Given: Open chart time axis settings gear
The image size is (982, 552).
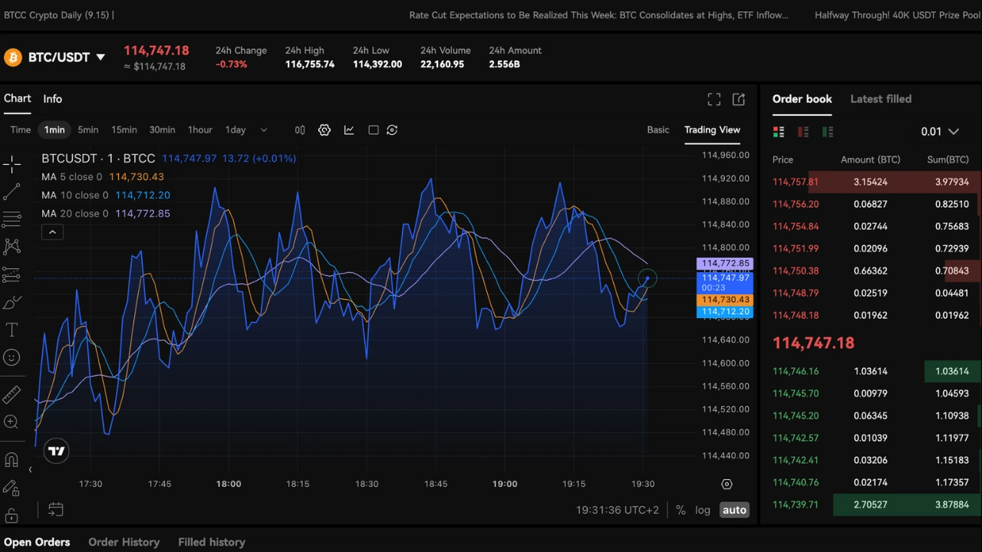Looking at the screenshot, I should [x=727, y=484].
